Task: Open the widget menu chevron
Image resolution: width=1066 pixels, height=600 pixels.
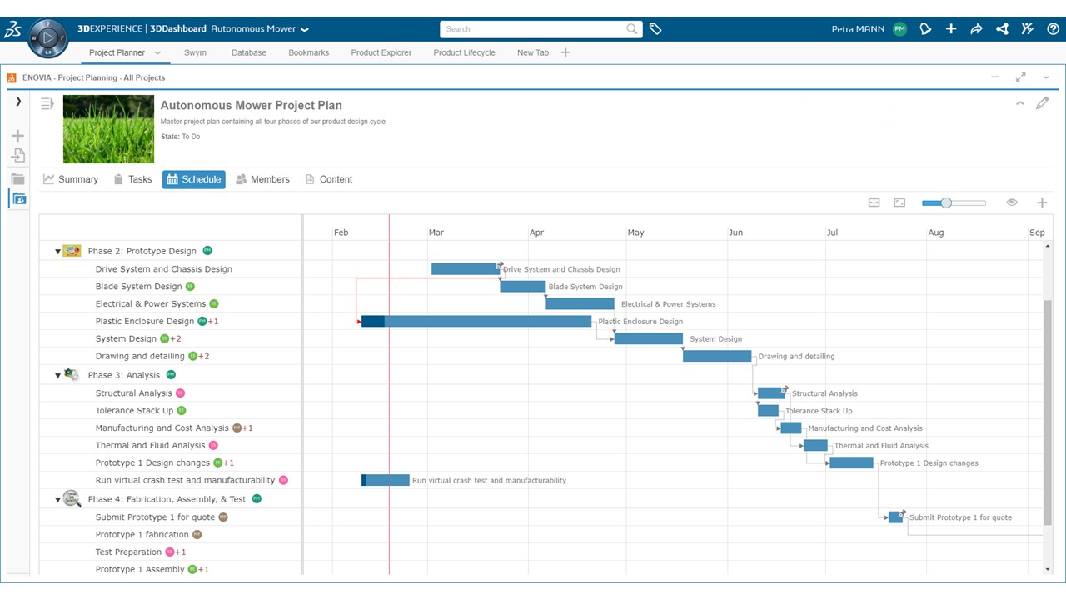Action: pyautogui.click(x=1047, y=77)
